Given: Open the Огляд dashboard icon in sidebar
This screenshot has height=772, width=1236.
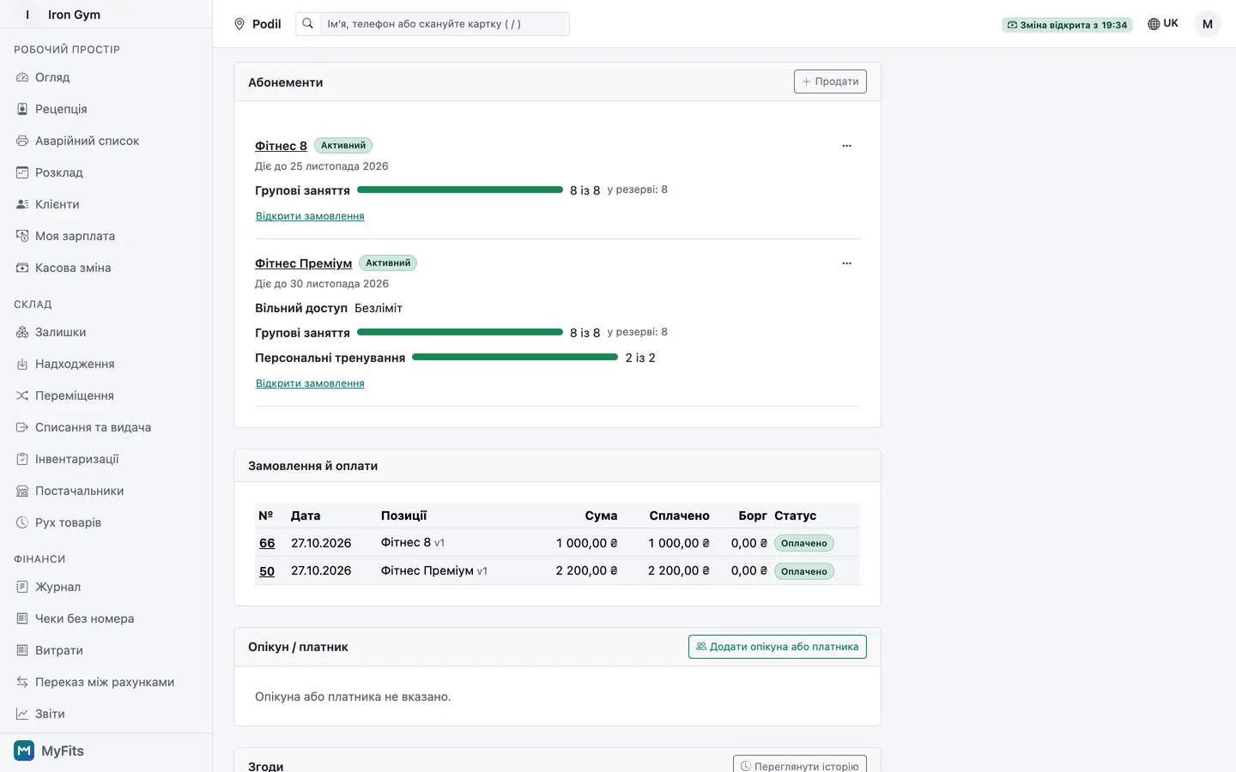Looking at the screenshot, I should click(x=22, y=77).
